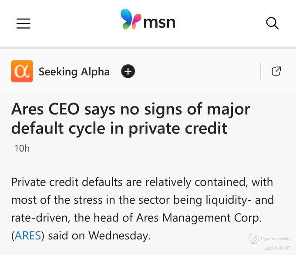Open the Seeking Alpha publisher name

pos(74,72)
